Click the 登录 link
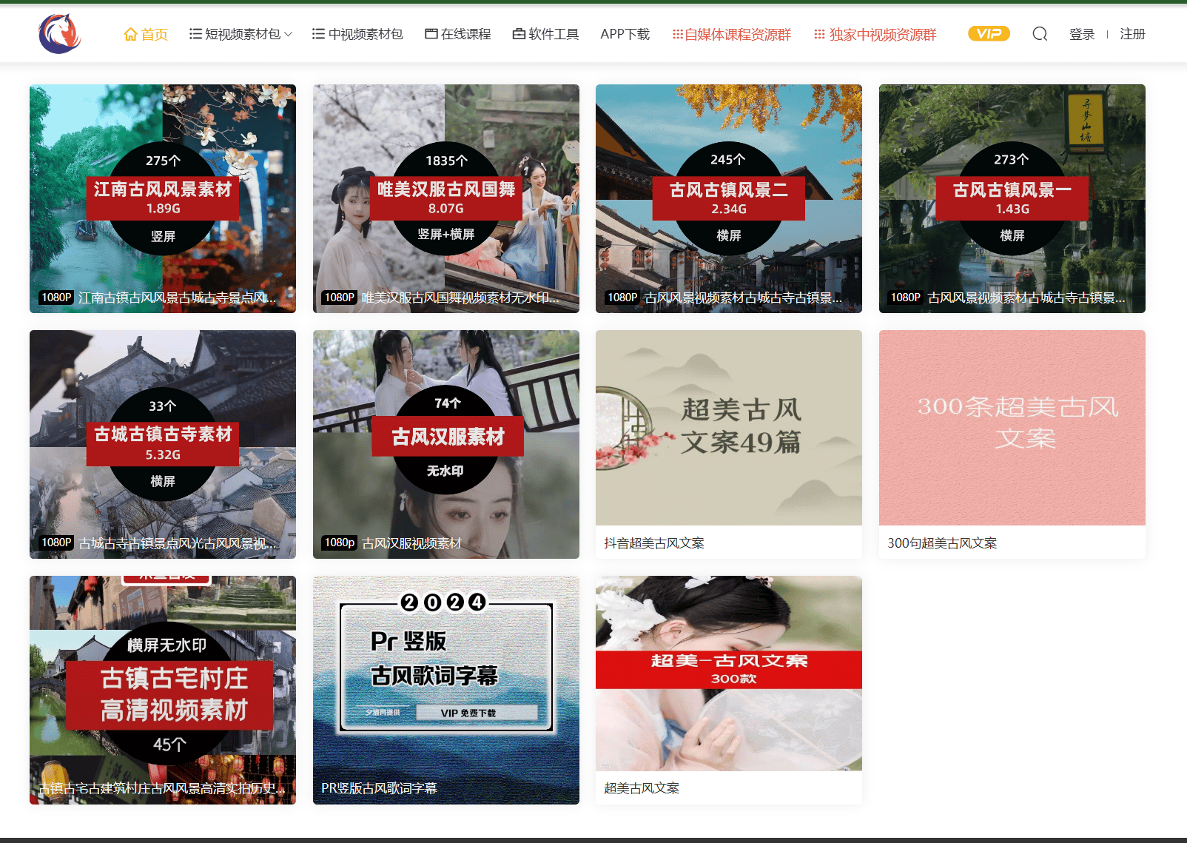 (x=1081, y=34)
